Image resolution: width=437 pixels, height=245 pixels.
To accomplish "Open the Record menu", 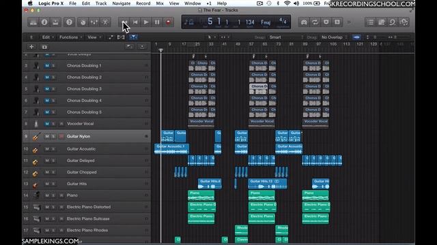I will [143, 3].
